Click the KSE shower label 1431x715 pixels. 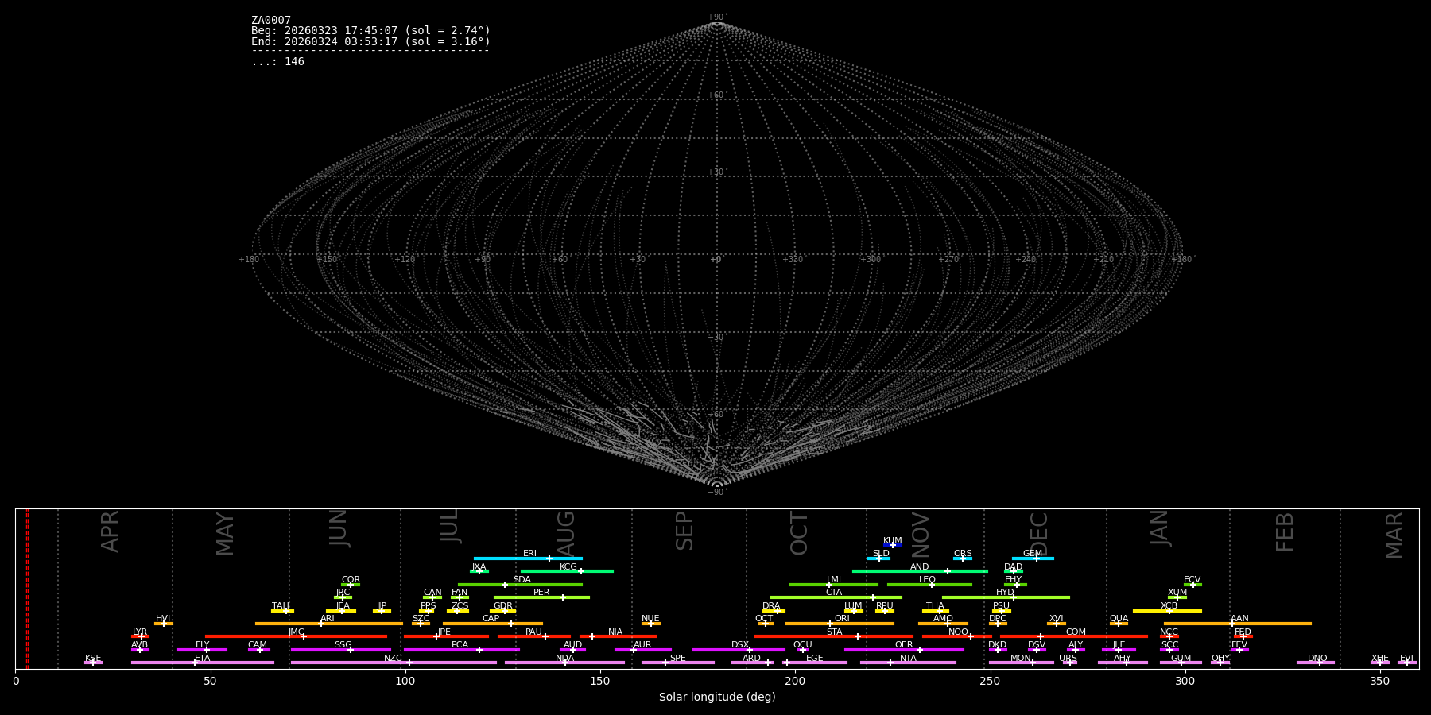(x=93, y=659)
